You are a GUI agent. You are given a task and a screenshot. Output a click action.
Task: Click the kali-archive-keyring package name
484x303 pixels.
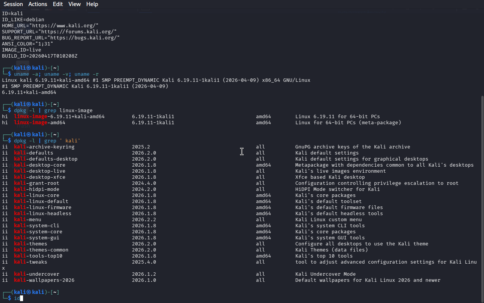44,147
